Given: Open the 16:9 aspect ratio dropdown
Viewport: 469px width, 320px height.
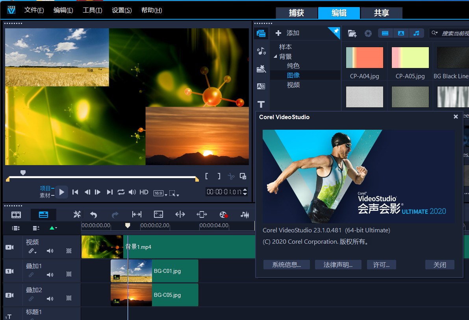Looking at the screenshot, I should tap(160, 193).
